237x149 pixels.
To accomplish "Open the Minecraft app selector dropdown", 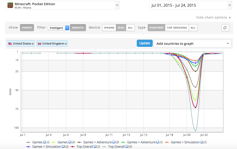I will pyautogui.click(x=117, y=5).
